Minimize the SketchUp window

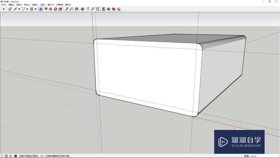263,1
